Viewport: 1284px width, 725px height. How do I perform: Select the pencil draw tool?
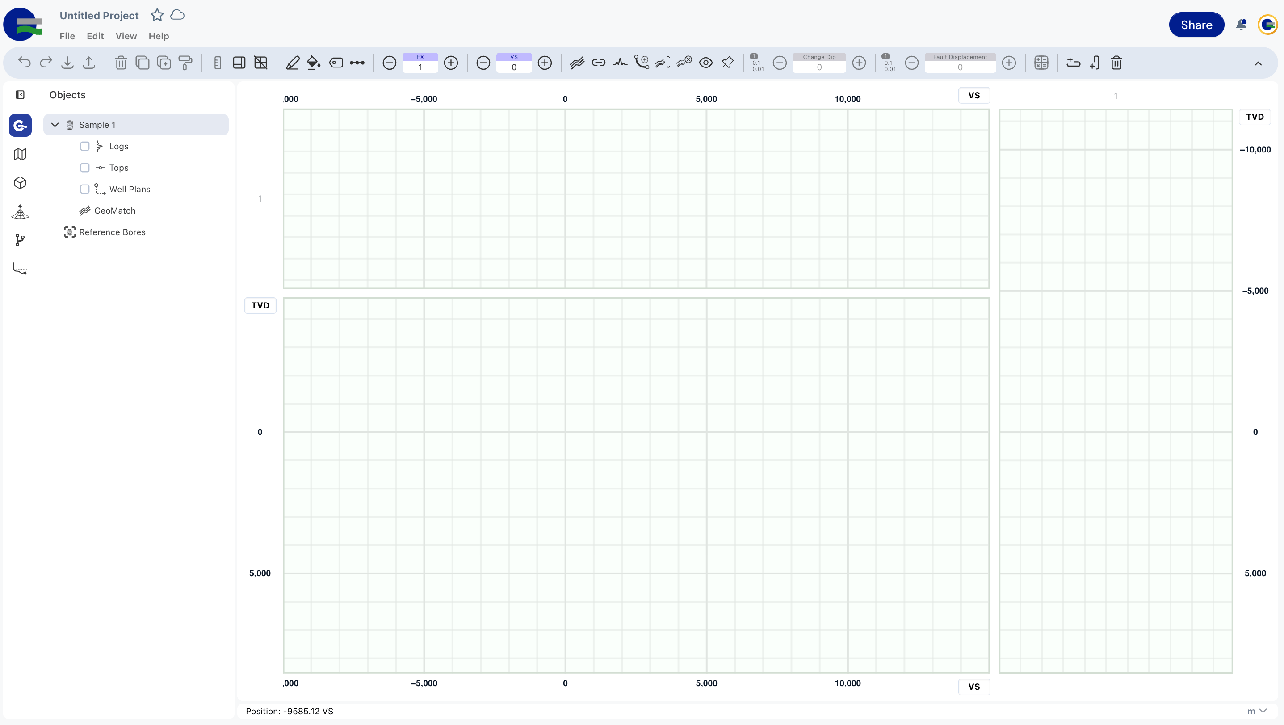(x=293, y=63)
